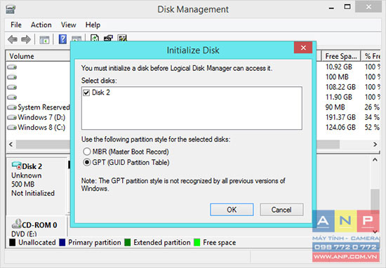Confirm with the OK button
Viewport: 386px width, 268px height.
(232, 210)
